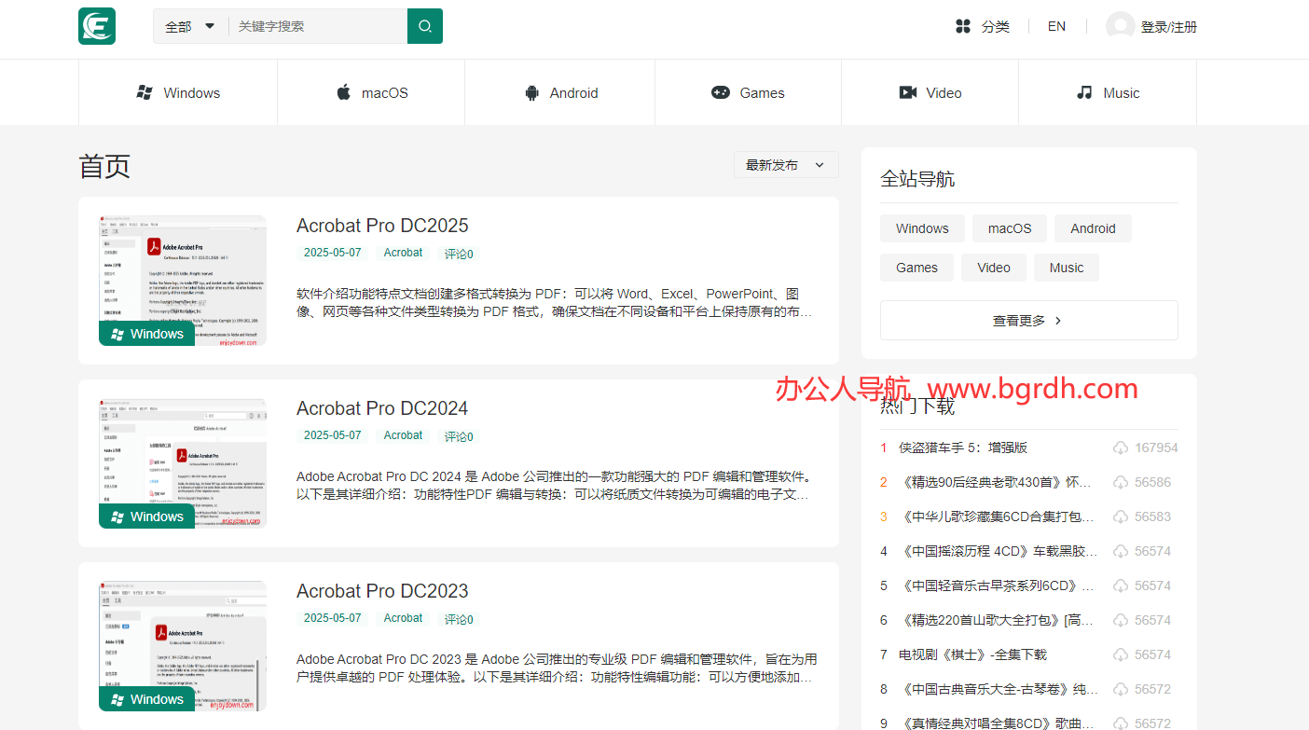Screen dimensions: 1309x730
Task: Click the user avatar icon
Action: (1120, 26)
